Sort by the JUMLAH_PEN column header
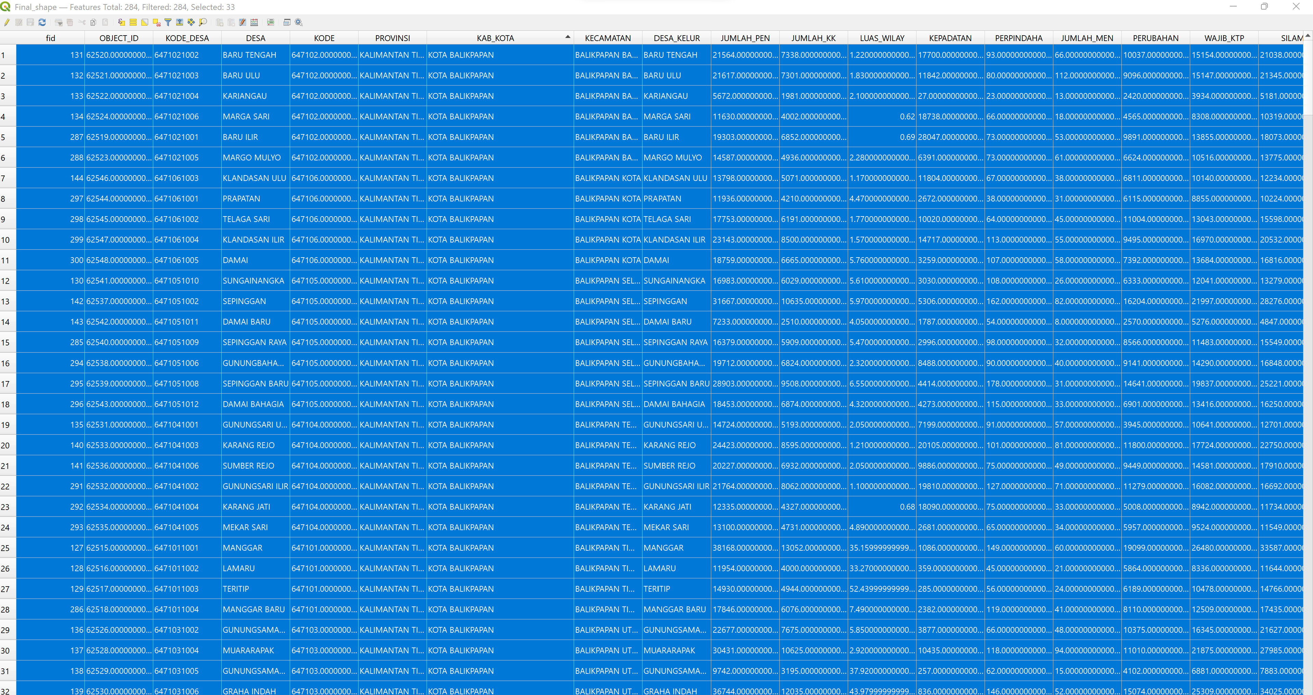1313x695 pixels. [x=745, y=38]
